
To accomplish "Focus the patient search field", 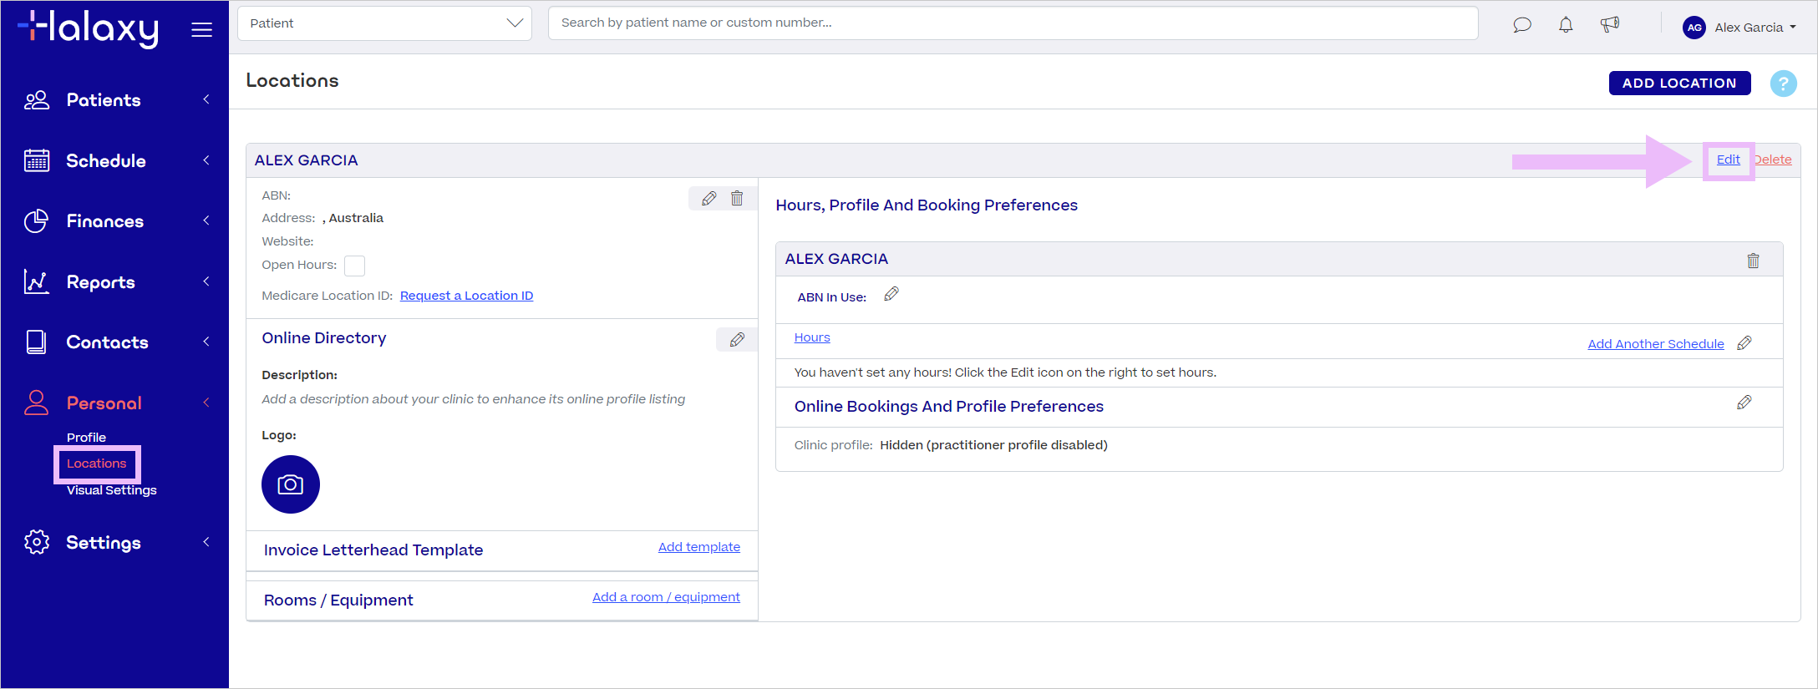I will click(1013, 23).
